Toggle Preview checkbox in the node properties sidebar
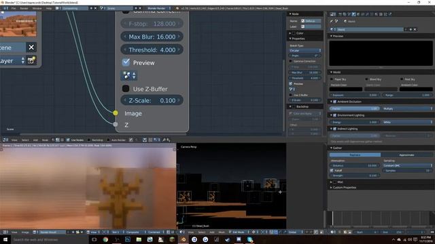Screen dimensions: 435x244 pyautogui.click(x=291, y=83)
